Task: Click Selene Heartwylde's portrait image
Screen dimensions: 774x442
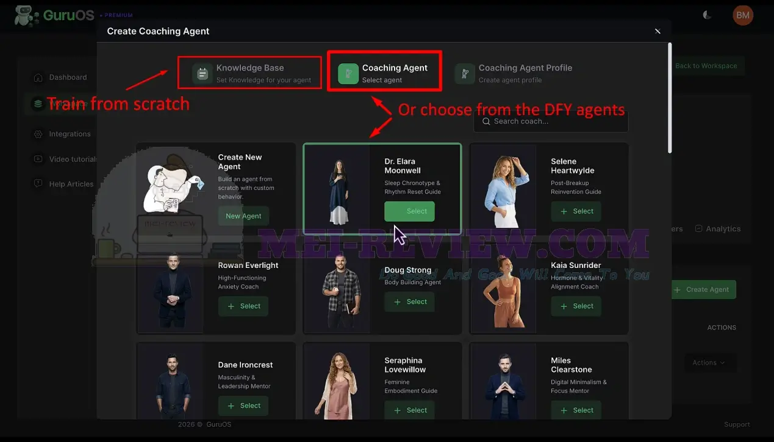Action: [504, 189]
